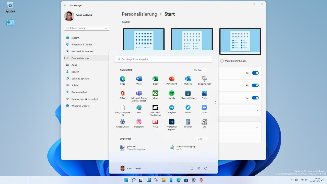327x184 pixels.
Task: Open the Xbox app
Action: click(x=155, y=95)
